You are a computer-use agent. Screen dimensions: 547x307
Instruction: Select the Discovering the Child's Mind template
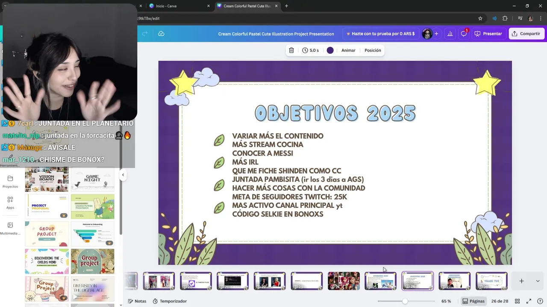click(47, 261)
